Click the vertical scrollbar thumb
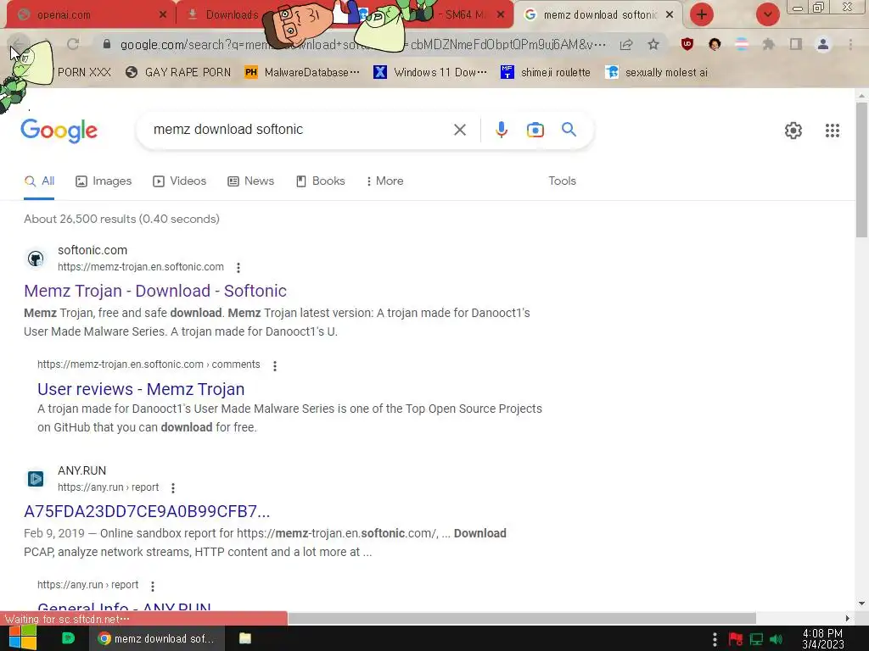869x651 pixels. click(x=861, y=170)
